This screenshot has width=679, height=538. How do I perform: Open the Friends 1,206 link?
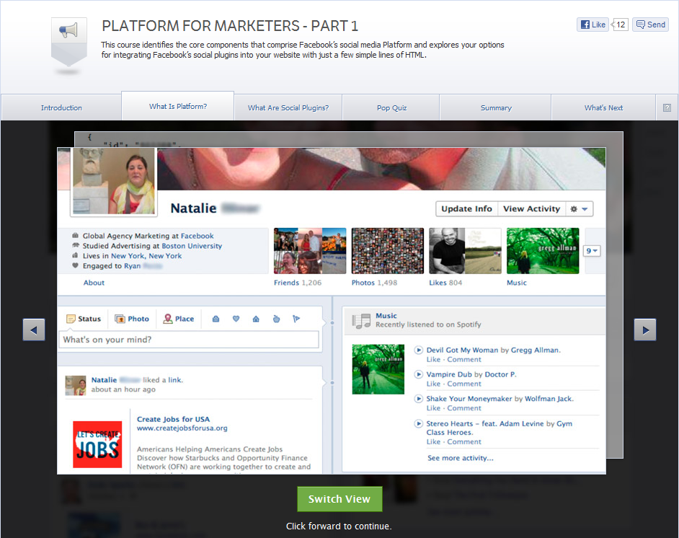point(298,283)
